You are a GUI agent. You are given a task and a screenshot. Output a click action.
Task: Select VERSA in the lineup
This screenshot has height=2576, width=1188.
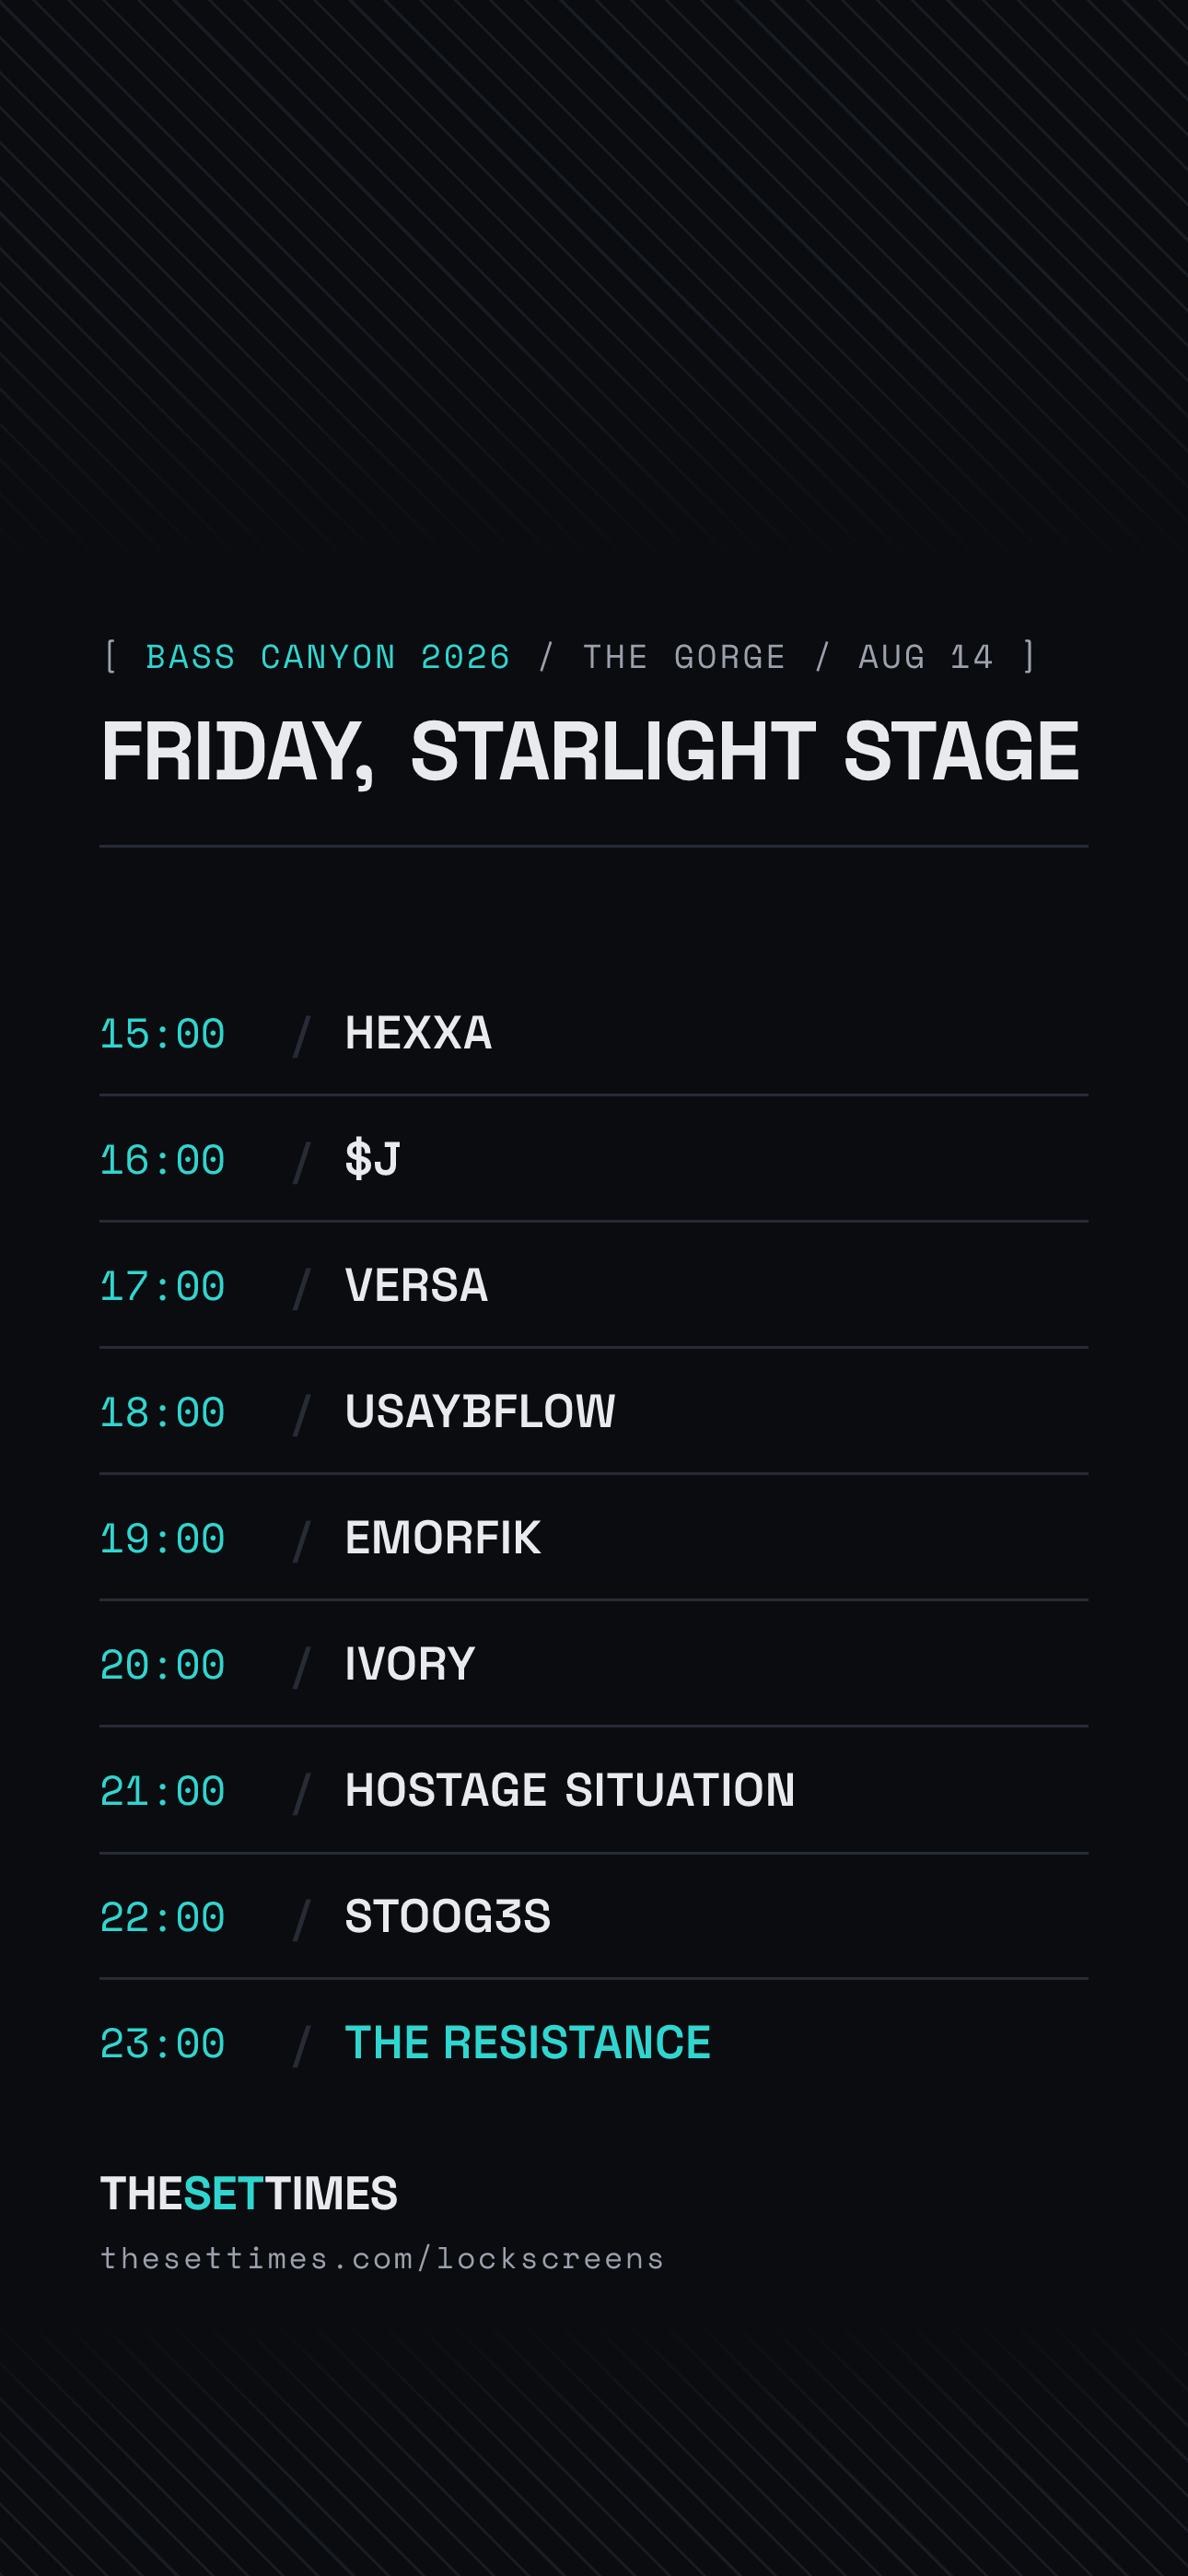[416, 1285]
